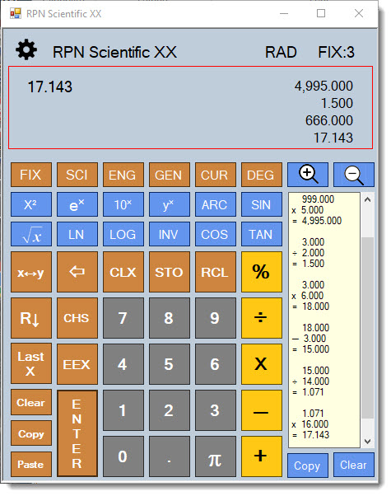Roll the stack down with R↓
The image size is (391, 496).
31,318
